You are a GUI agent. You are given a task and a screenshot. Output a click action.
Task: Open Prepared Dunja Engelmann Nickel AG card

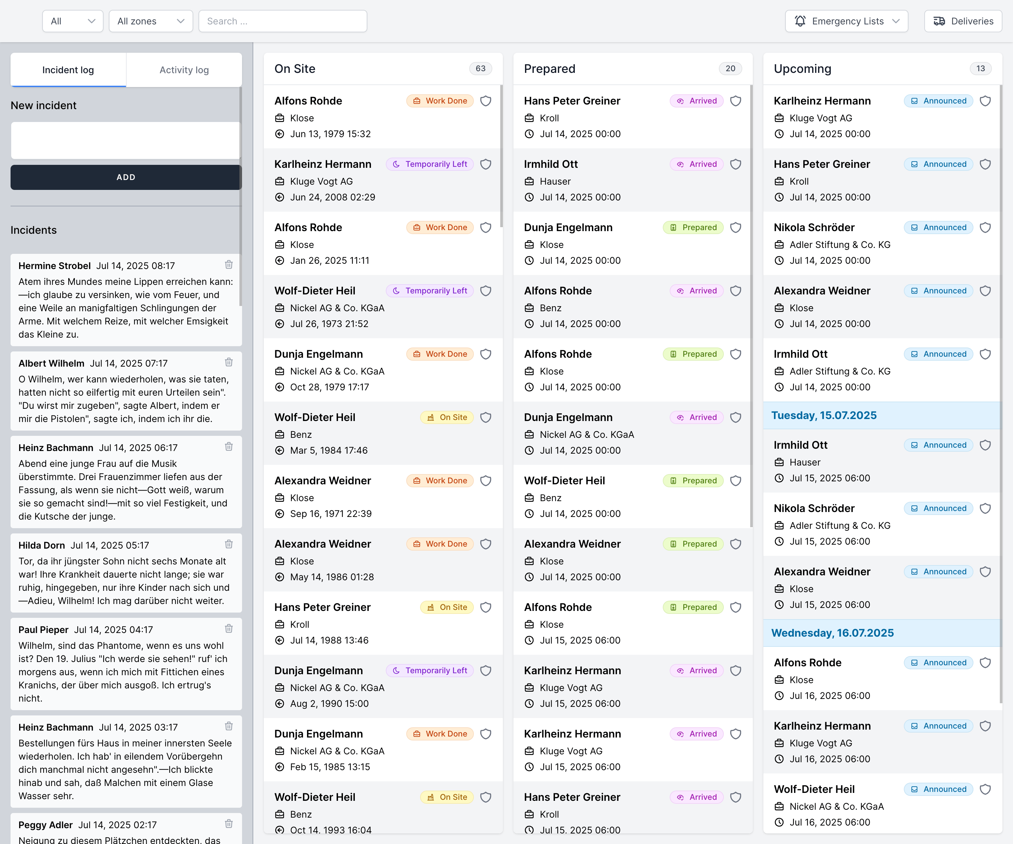(x=632, y=434)
